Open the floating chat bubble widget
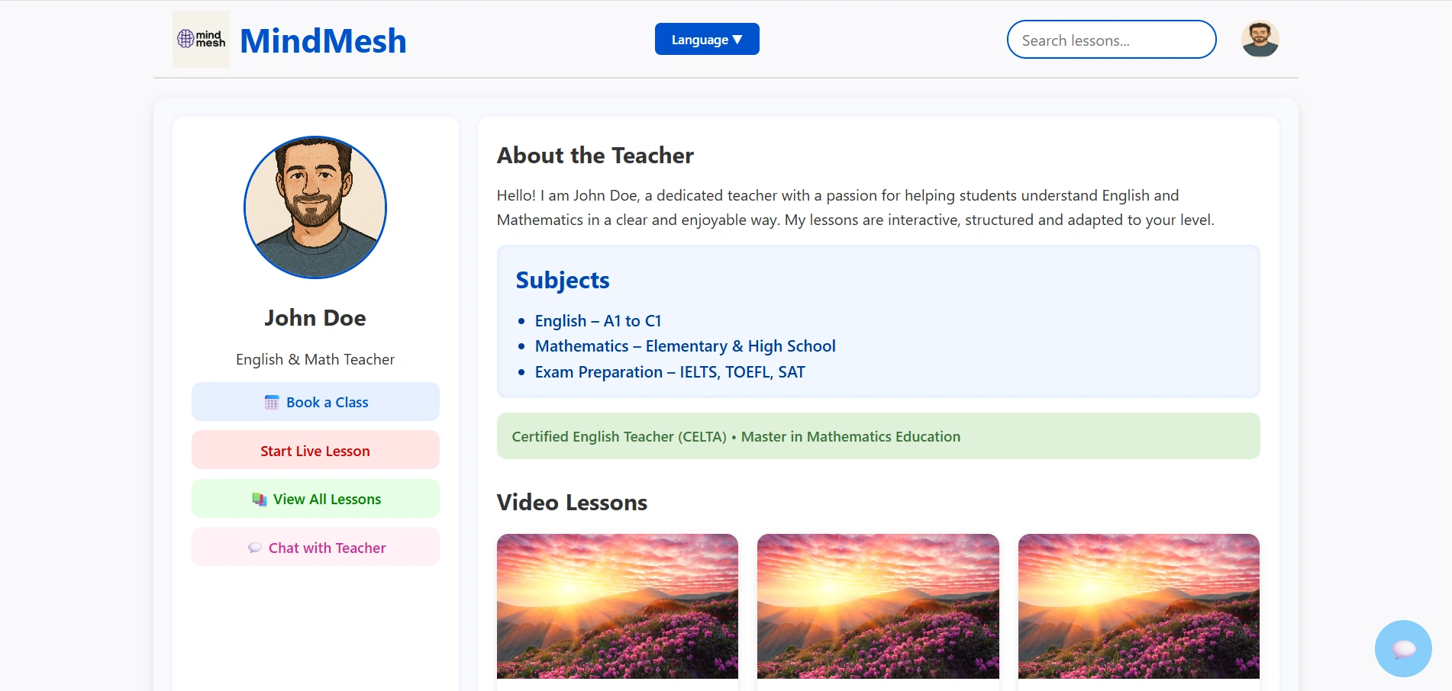This screenshot has width=1452, height=691. [x=1403, y=648]
